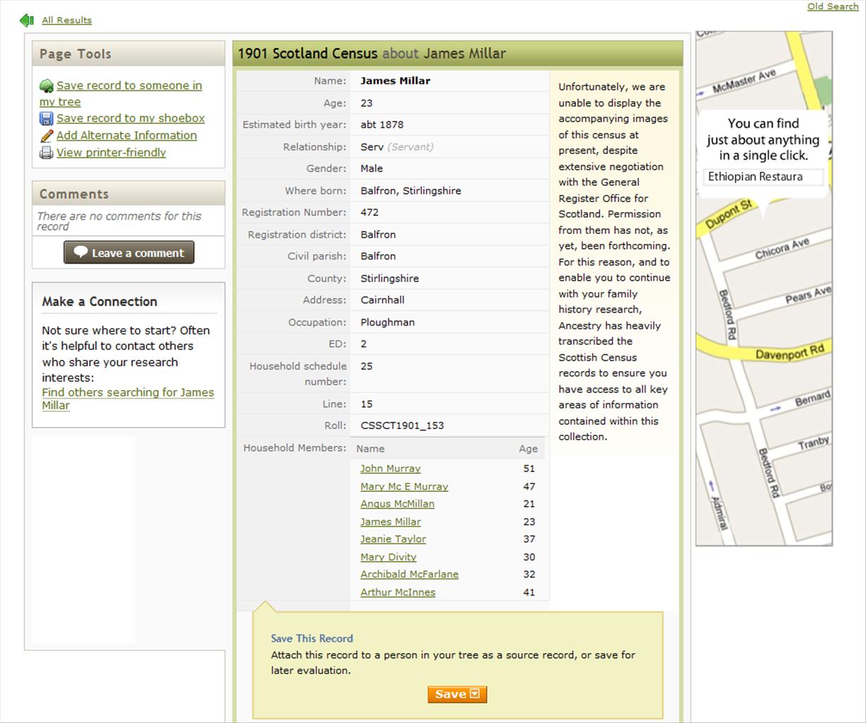Click the Ethiopian Restaurant search field in map ad
This screenshot has height=723, width=866.
coord(764,177)
